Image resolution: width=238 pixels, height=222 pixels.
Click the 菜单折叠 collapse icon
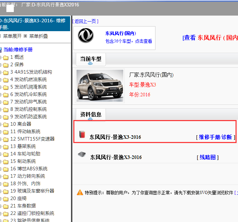(25, 36)
